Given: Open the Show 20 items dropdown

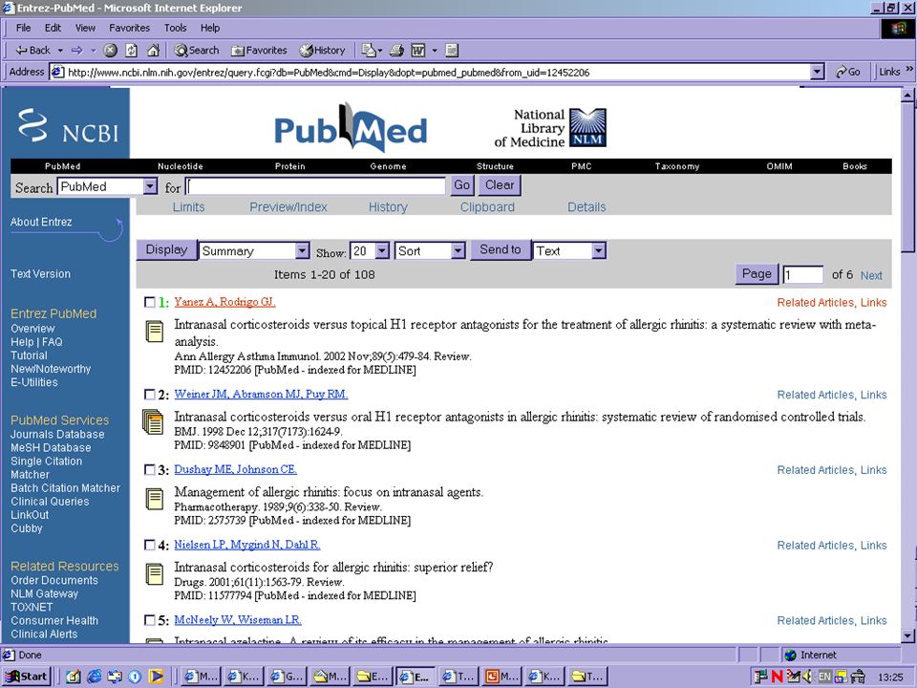Looking at the screenshot, I should pos(382,251).
